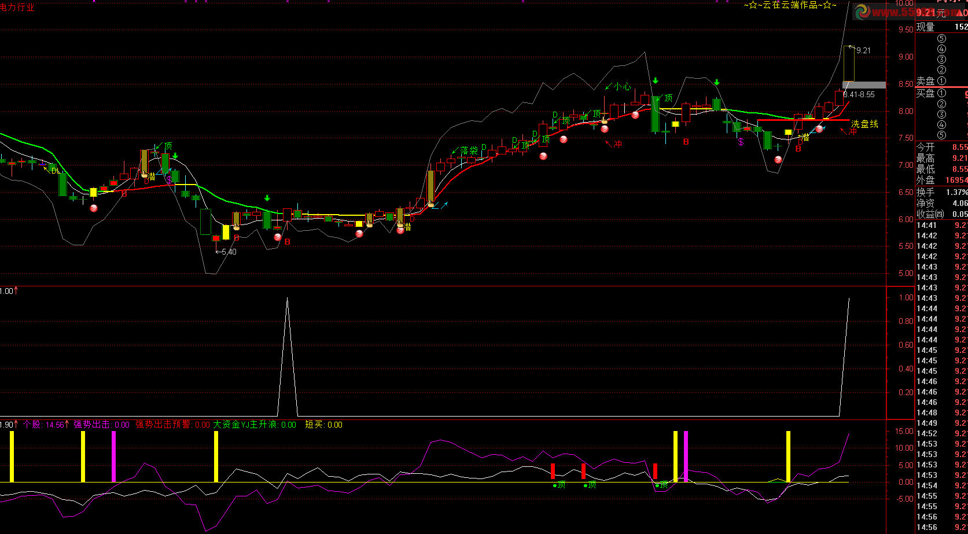Click the 5.50 price axis label
The height and width of the screenshot is (534, 968).
tap(906, 246)
